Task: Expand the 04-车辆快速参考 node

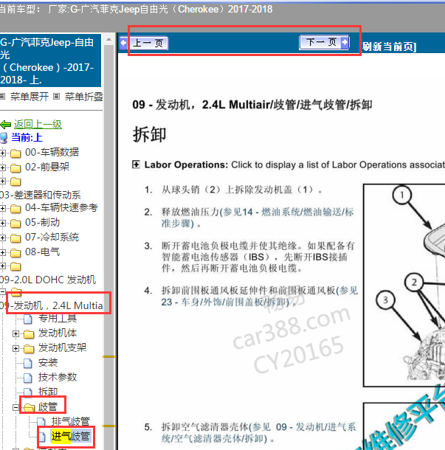Action: 3,208
